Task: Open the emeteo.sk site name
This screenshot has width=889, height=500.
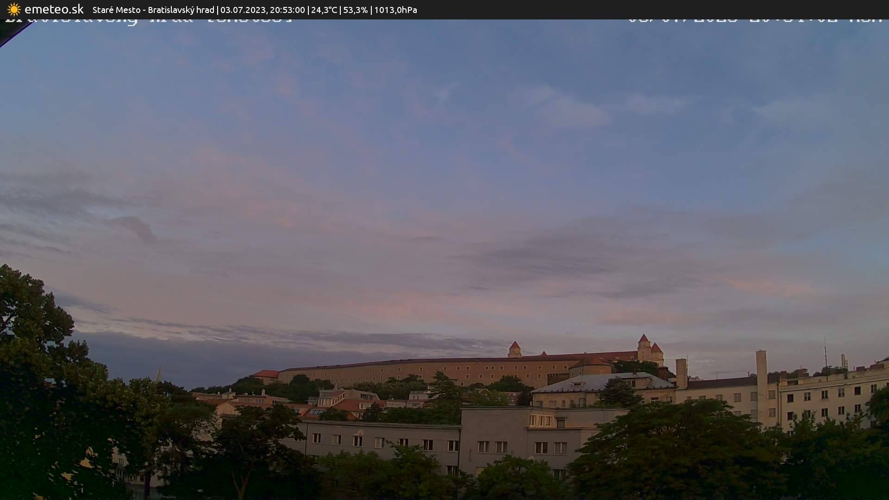Action: pos(54,9)
